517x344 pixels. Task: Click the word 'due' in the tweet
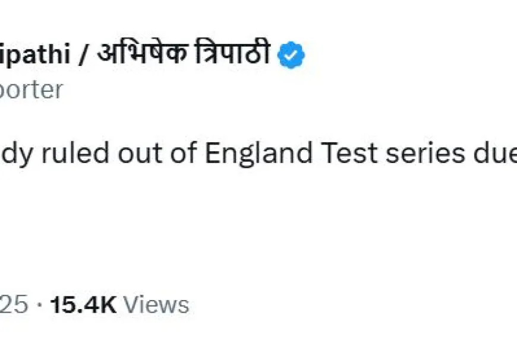pyautogui.click(x=495, y=153)
